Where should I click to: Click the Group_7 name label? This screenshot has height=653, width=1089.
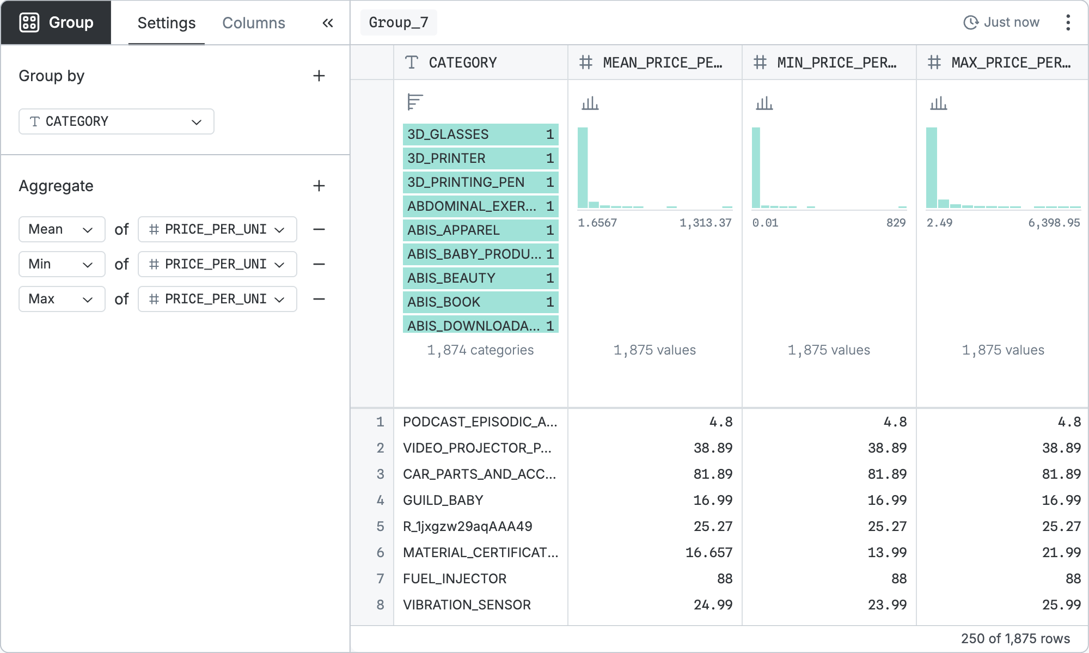click(399, 22)
